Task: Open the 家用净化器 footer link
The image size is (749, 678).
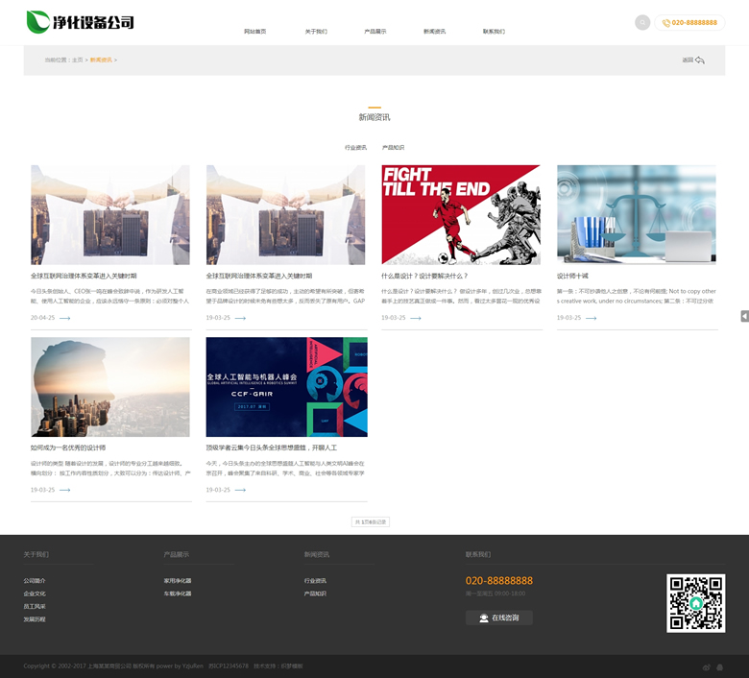Action: point(178,581)
